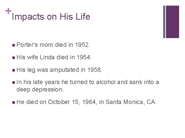Click the thin vertical bar beside the purple block
185x138 pixels.
[164, 22]
